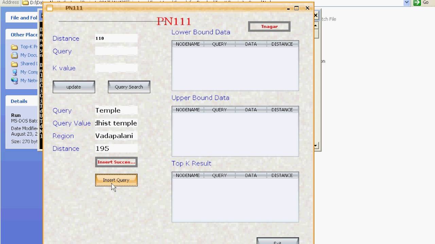Click the Tnagar button
The height and width of the screenshot is (244, 435).
(269, 26)
